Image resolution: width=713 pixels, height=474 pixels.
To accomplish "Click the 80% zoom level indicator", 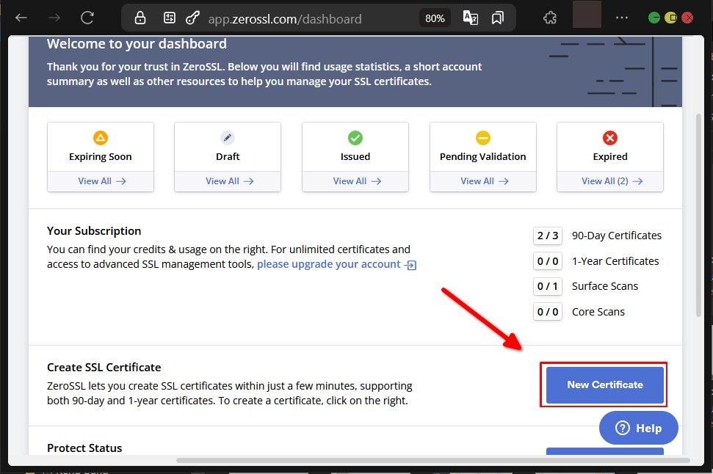I will point(435,18).
